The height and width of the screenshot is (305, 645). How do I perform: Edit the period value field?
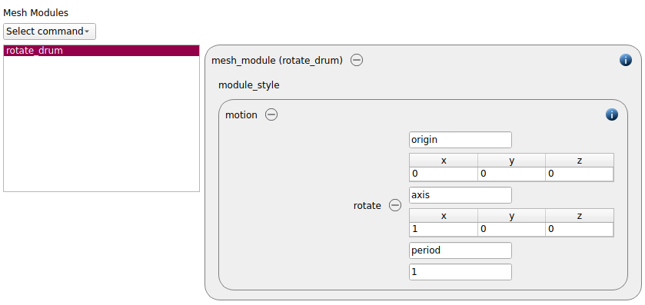tap(460, 272)
